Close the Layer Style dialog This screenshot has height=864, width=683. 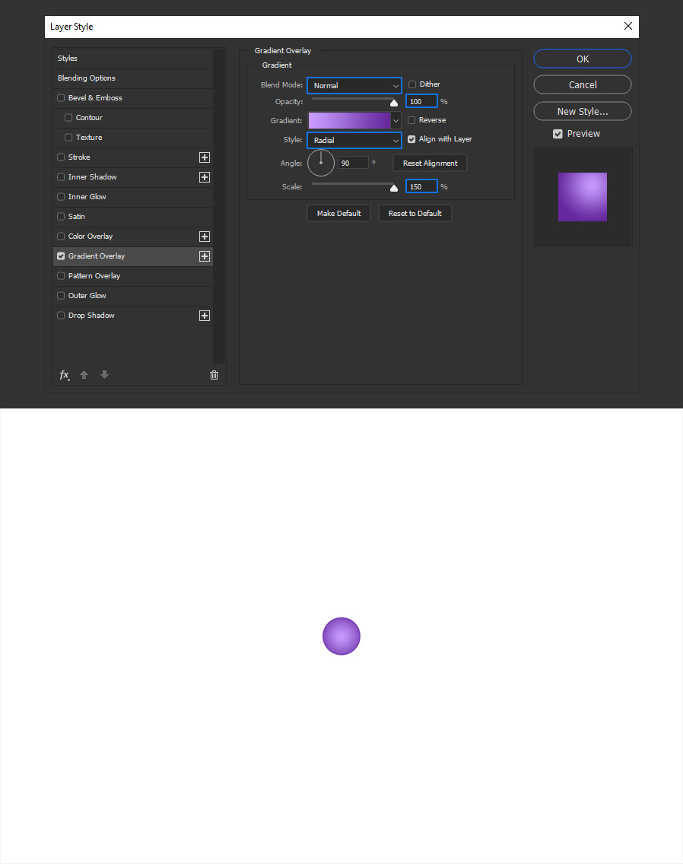coord(628,26)
